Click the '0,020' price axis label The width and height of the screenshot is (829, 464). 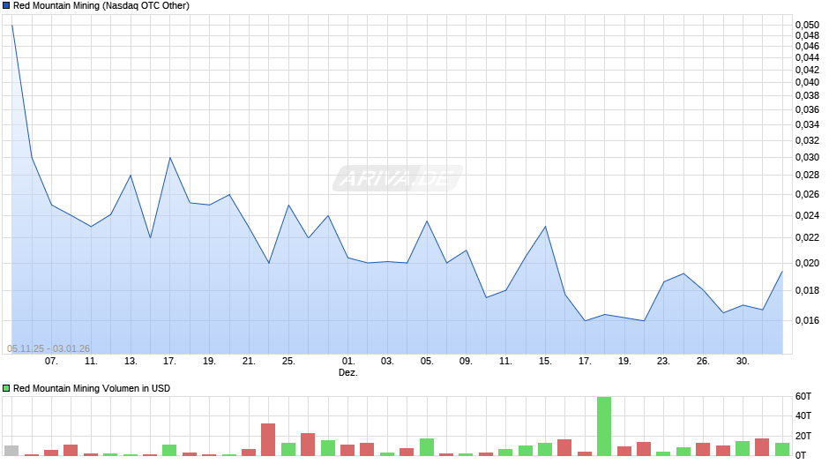tap(807, 263)
